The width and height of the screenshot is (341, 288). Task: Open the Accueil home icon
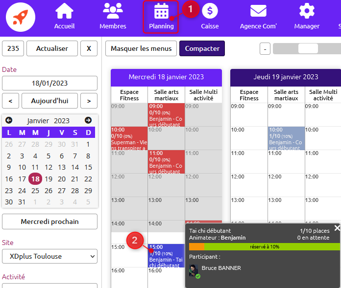[64, 11]
